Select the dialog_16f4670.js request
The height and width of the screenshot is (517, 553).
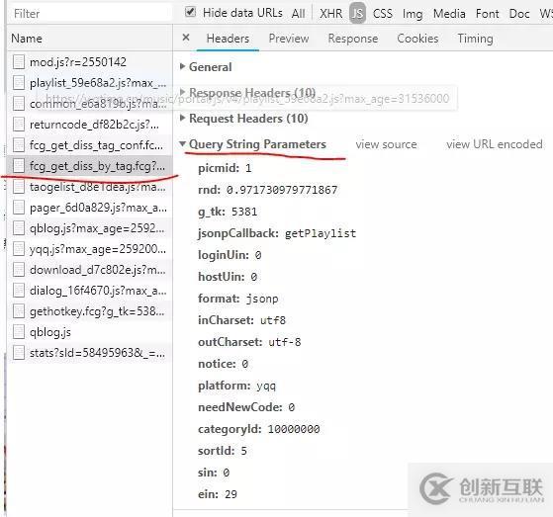click(90, 291)
